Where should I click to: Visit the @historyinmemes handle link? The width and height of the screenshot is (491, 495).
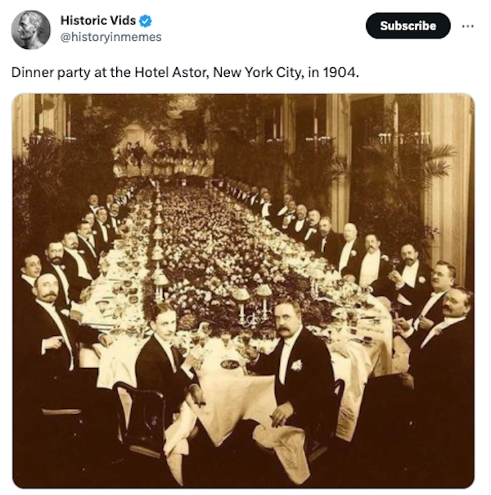pos(110,37)
